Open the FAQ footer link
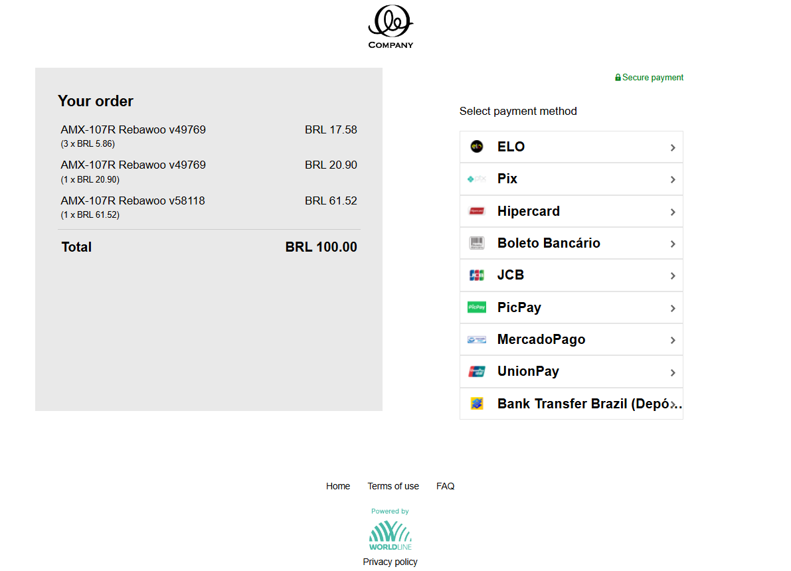Image resolution: width=791 pixels, height=571 pixels. tap(446, 486)
